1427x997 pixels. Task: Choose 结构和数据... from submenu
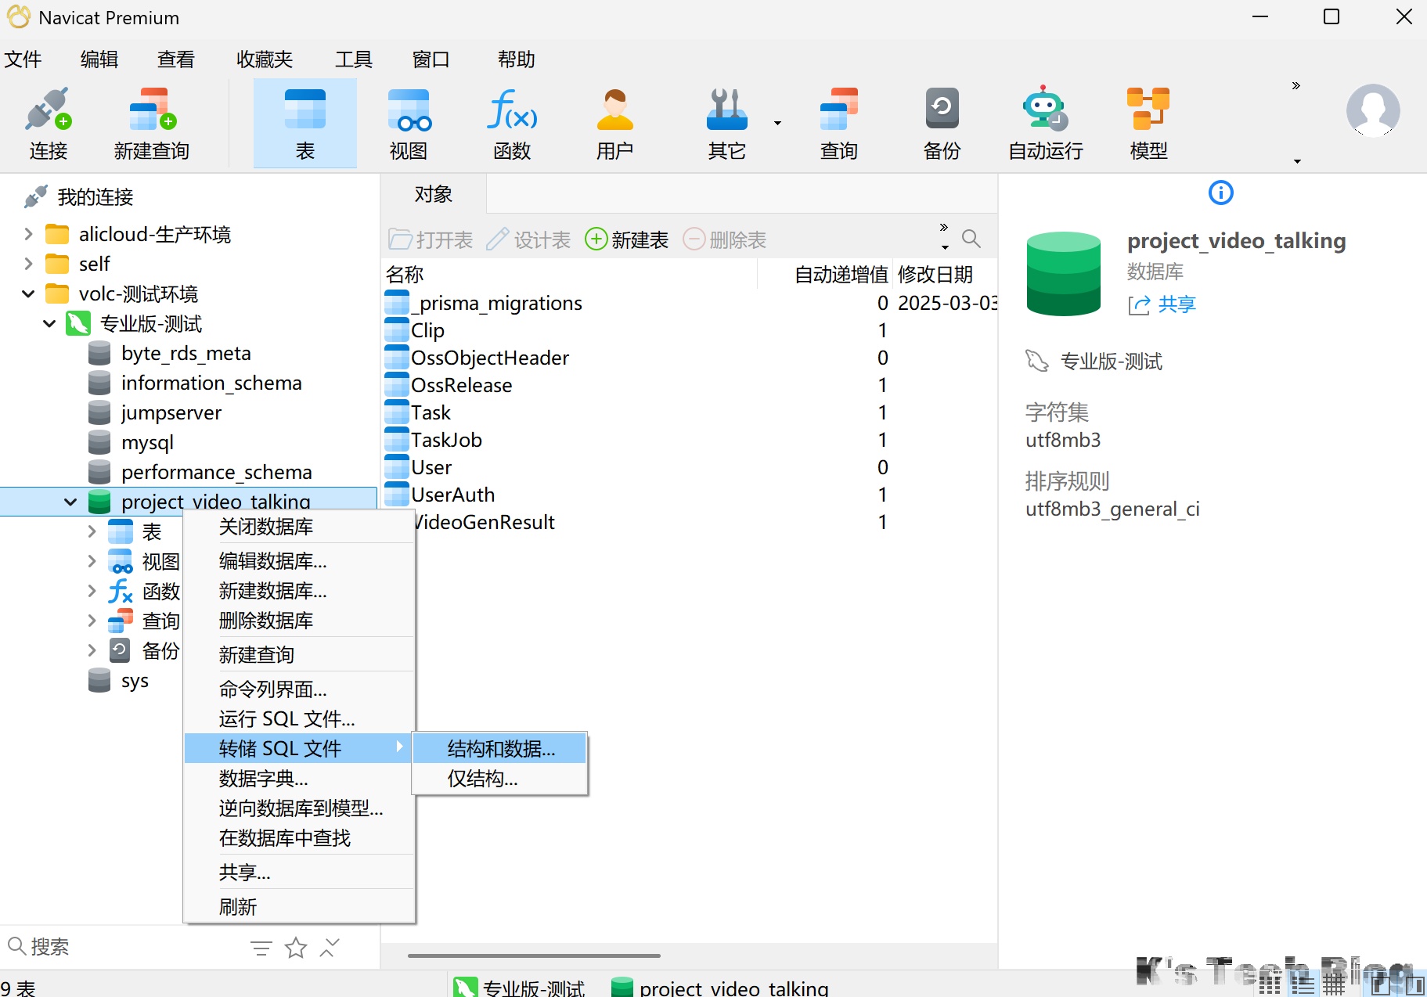[501, 749]
